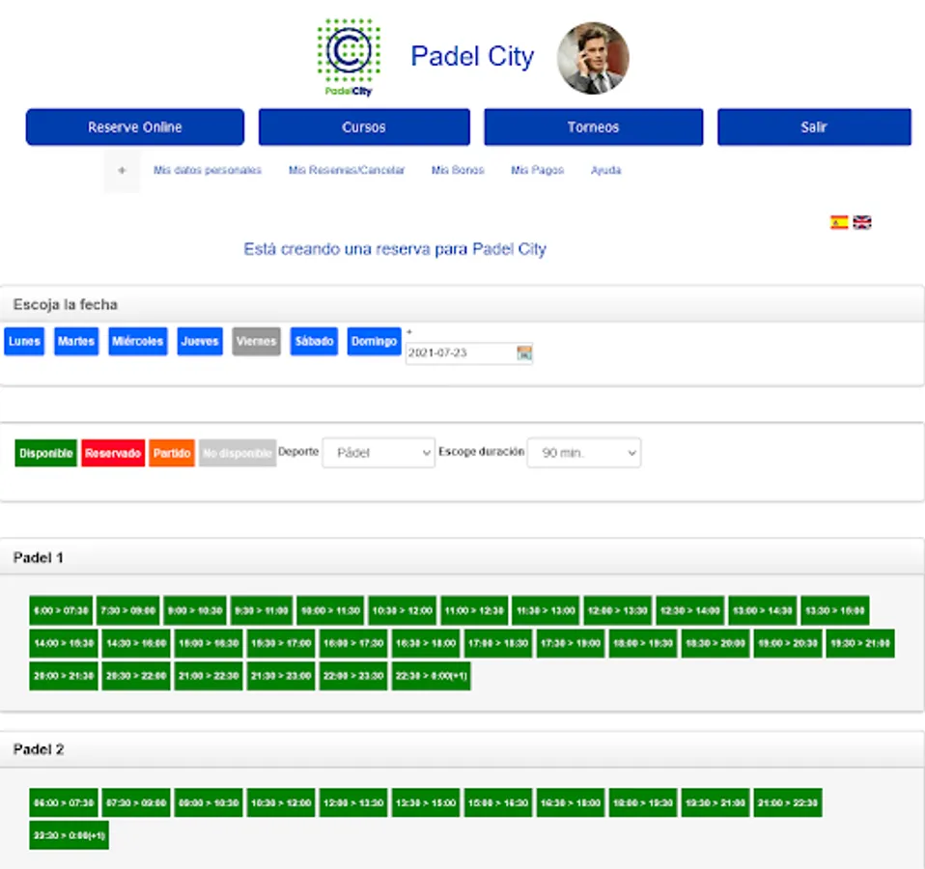Image resolution: width=925 pixels, height=869 pixels.
Task: Select the greyed Viernes day button
Action: 256,341
